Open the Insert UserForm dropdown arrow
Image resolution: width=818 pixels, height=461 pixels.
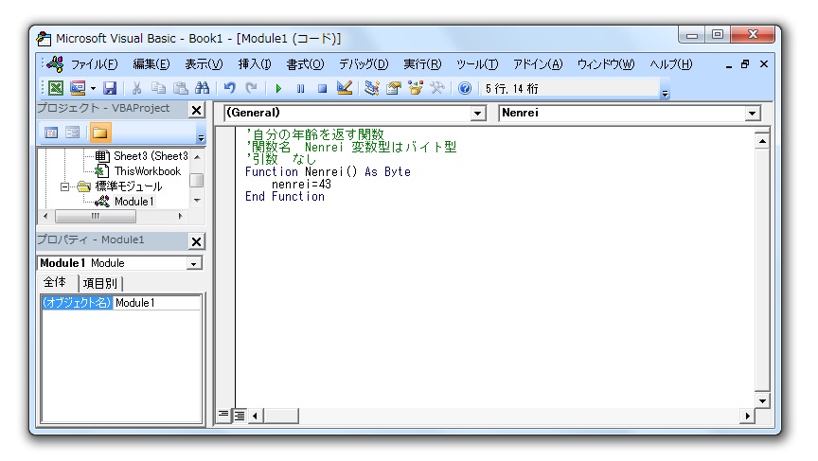coord(93,88)
